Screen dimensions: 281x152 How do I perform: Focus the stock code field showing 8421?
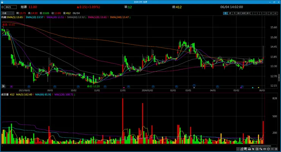click(11, 7)
